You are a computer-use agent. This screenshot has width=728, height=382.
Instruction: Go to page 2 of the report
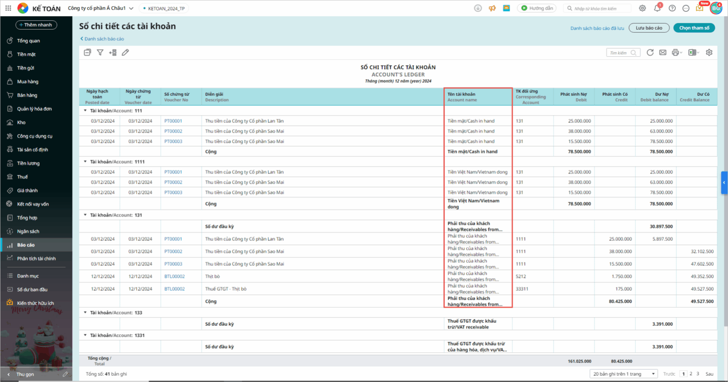point(691,374)
